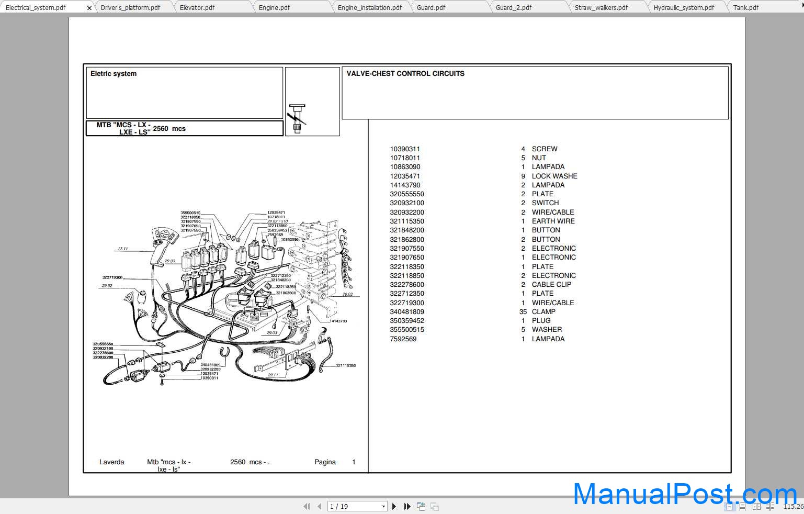Click the zoom level value 115.26
This screenshot has width=804, height=514.
click(x=793, y=506)
